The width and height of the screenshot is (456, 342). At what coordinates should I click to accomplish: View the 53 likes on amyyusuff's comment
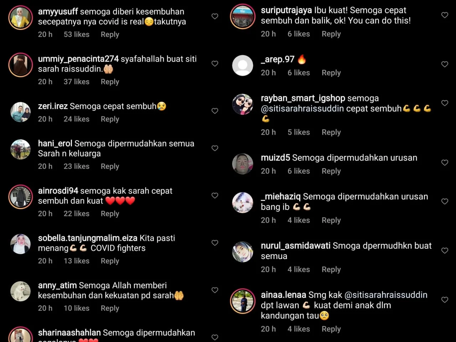click(x=77, y=35)
